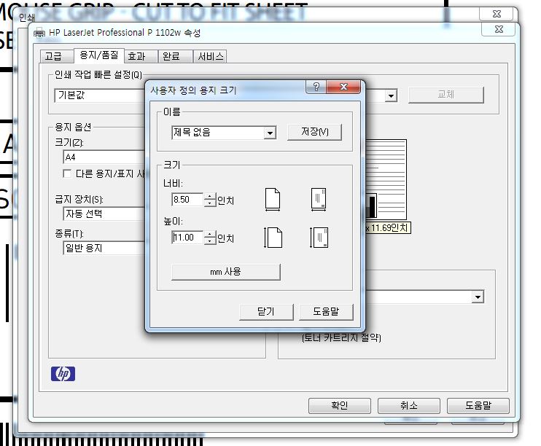541x446 pixels.
Task: Close the custom paper size dialog with the red X
Action: tap(343, 87)
